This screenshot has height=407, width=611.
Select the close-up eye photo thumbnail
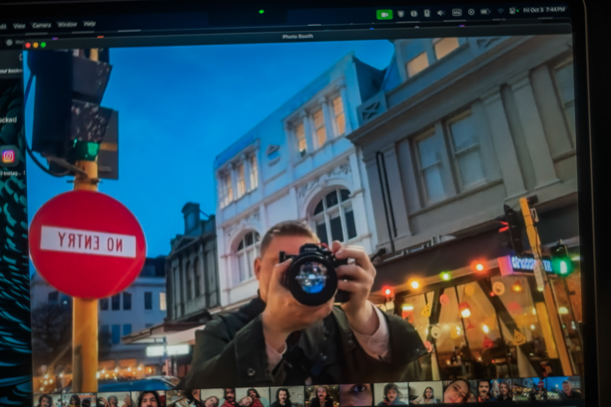click(x=356, y=394)
